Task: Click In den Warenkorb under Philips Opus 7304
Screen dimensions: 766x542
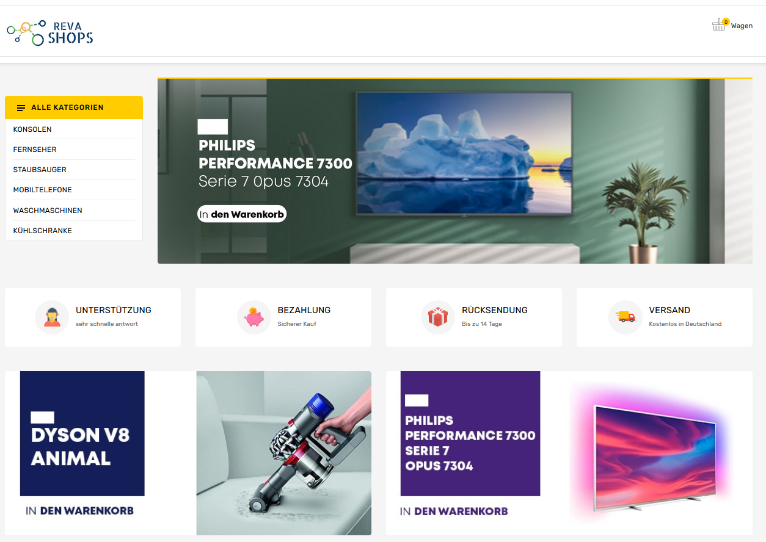Action: coord(454,511)
